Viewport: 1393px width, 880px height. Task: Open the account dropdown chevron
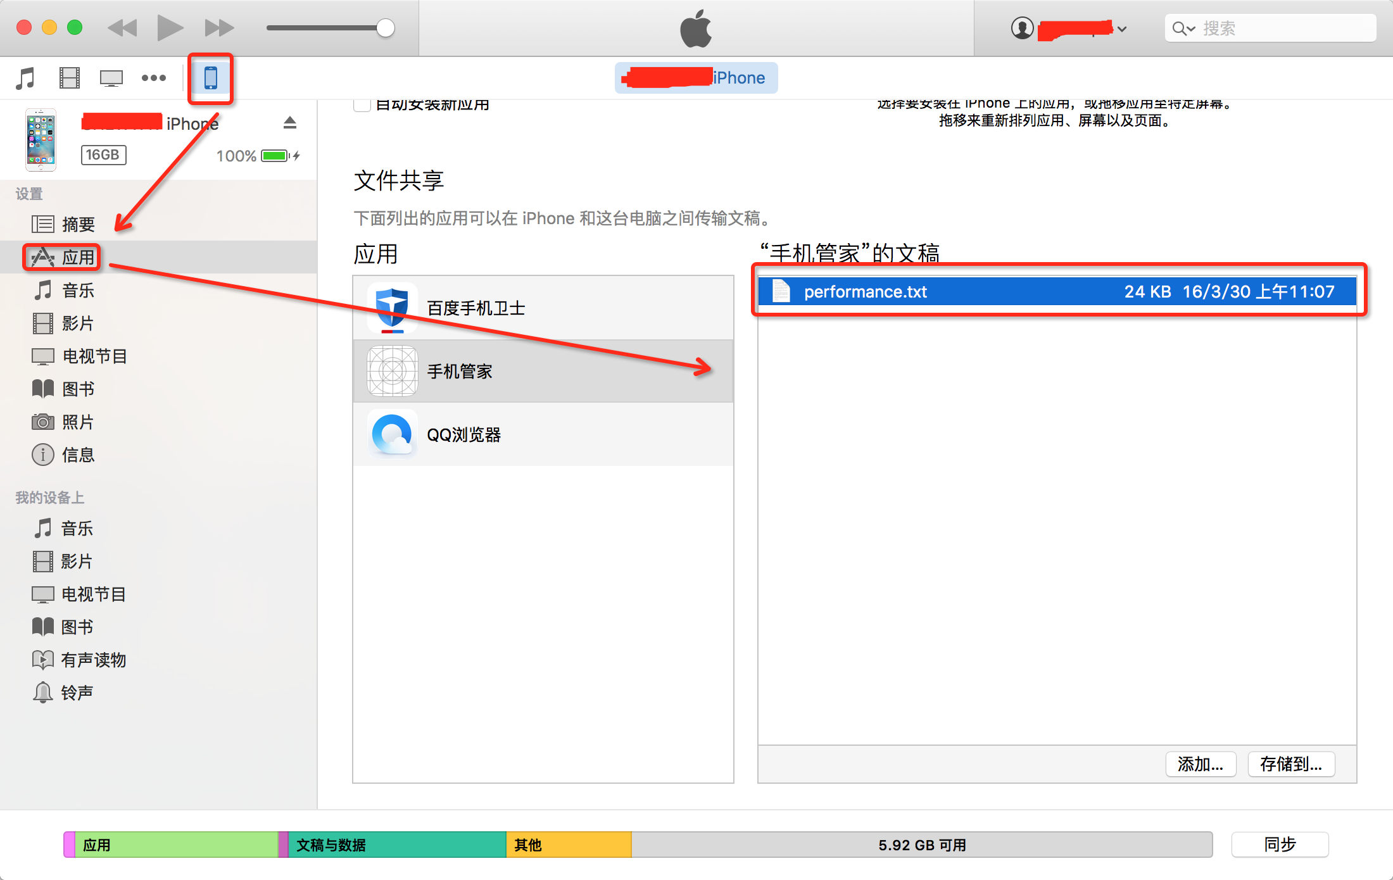pos(1122,29)
